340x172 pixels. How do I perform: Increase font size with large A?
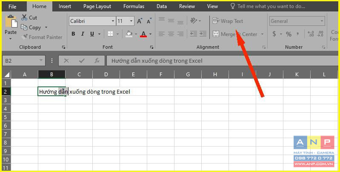pyautogui.click(x=140, y=21)
